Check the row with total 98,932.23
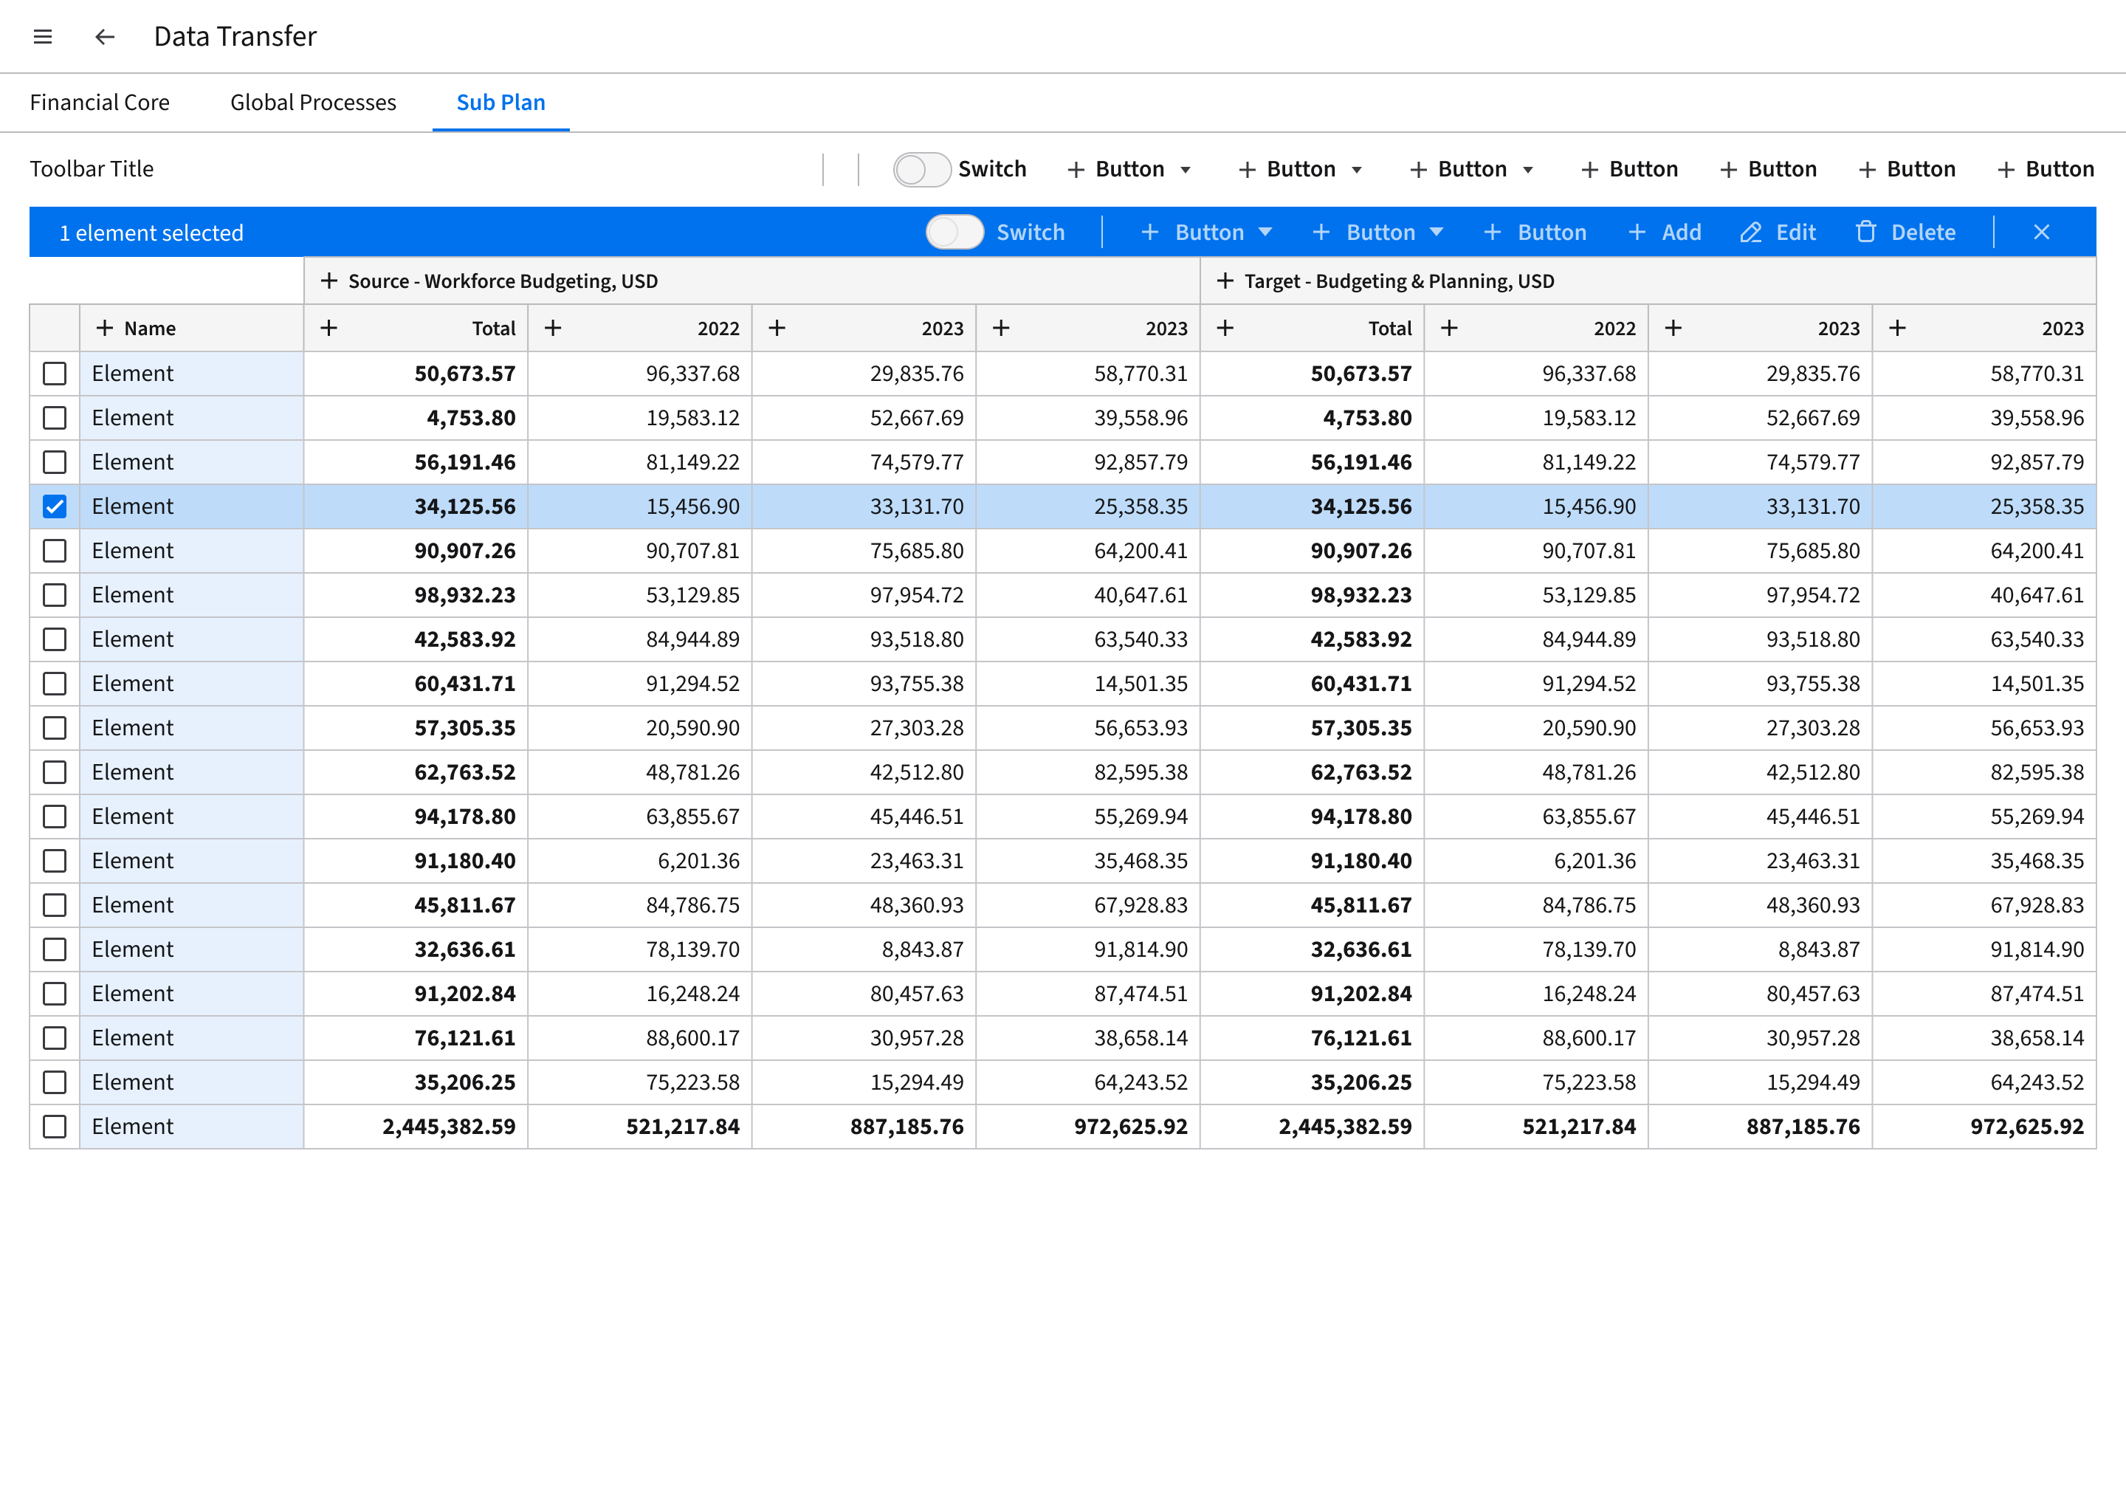The width and height of the screenshot is (2126, 1512). coord(55,595)
